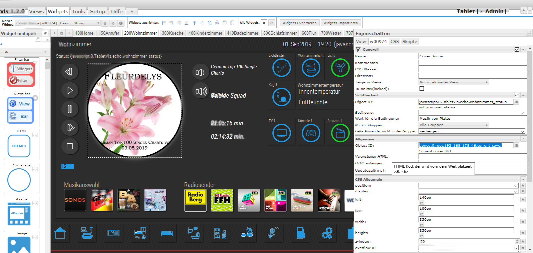The image size is (533, 253).
Task: Open the Setup menu
Action: click(x=97, y=11)
